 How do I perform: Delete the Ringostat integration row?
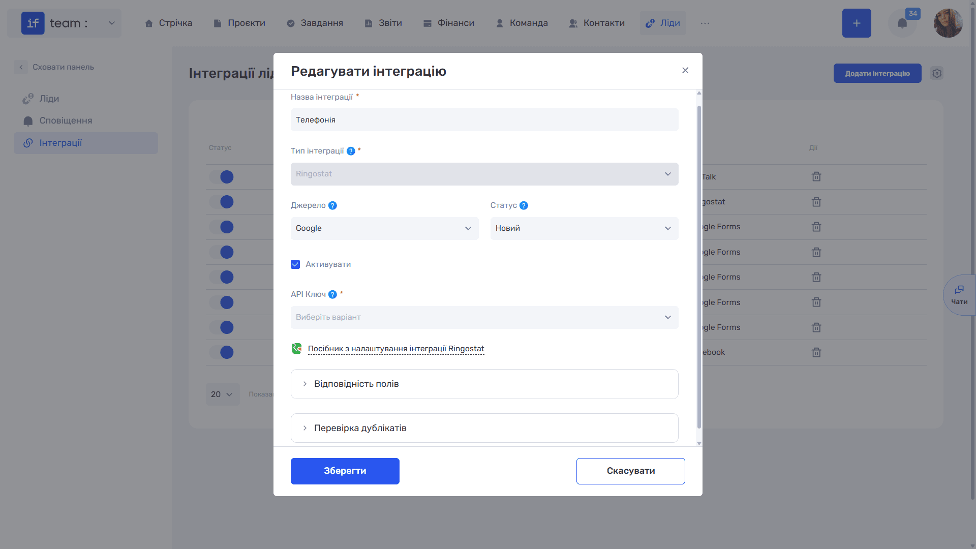click(816, 202)
